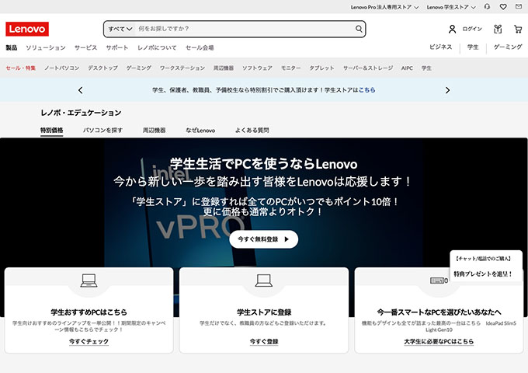The image size is (528, 373).
Task: Open AIPC category
Action: coord(407,68)
